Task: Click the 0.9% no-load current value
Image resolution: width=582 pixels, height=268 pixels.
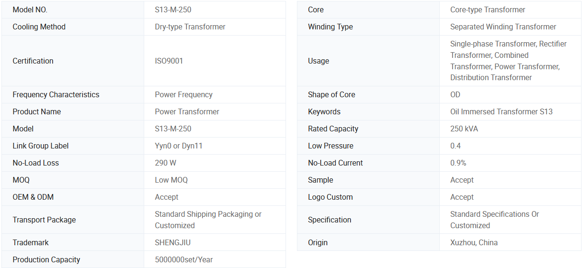Action: pos(458,163)
